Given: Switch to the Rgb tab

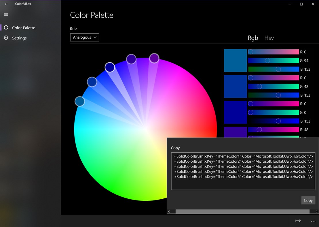Looking at the screenshot, I should coord(253,38).
